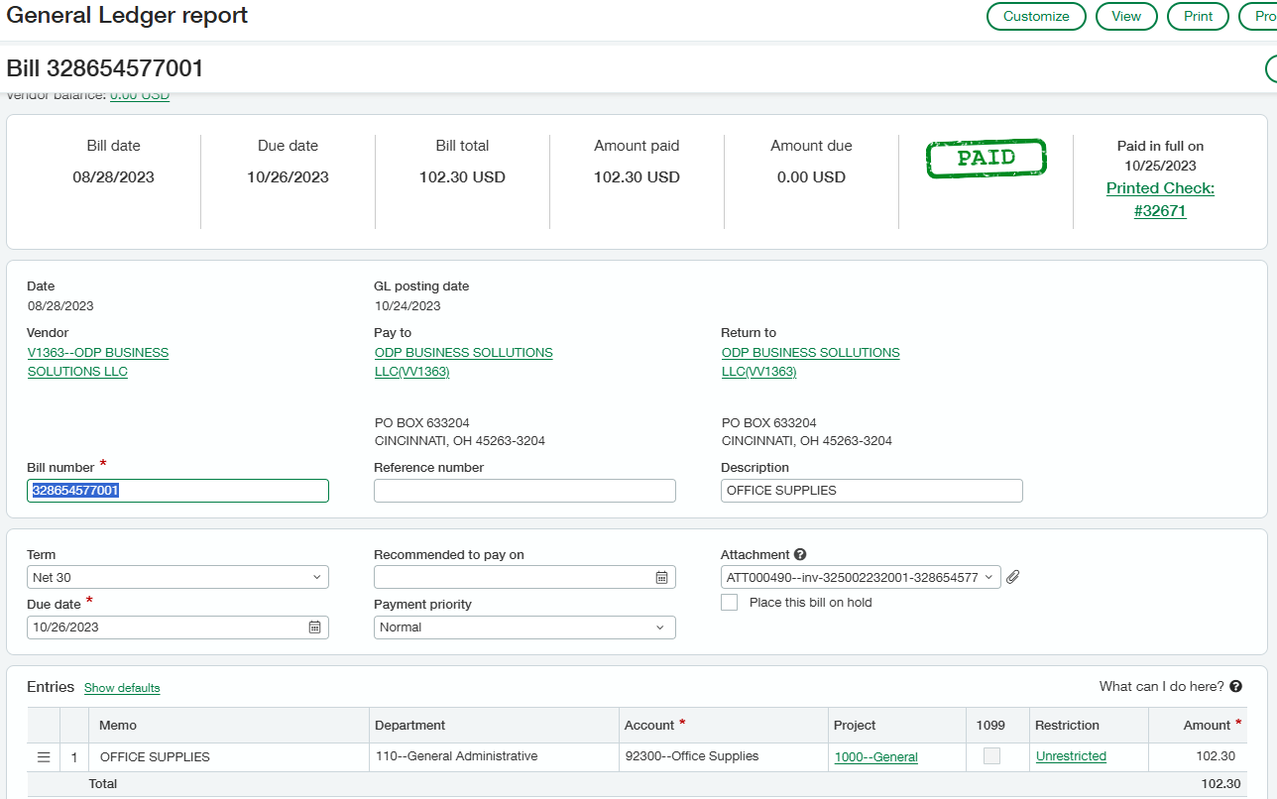Click the Customize button
Viewport: 1277px width, 799px height.
[1035, 16]
